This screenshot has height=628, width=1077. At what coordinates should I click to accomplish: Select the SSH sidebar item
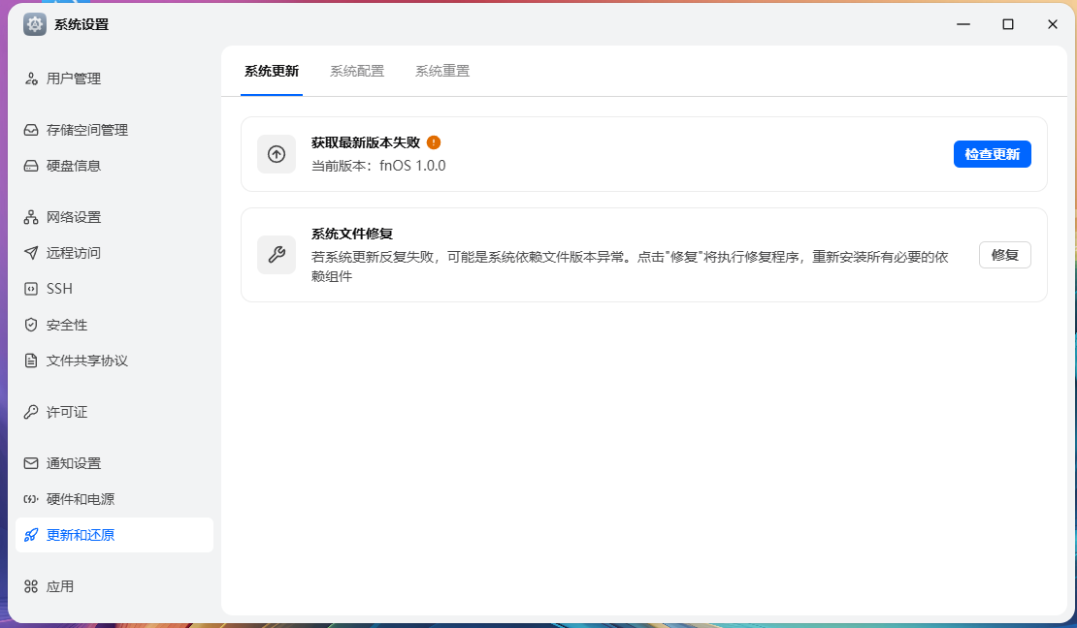tap(114, 289)
